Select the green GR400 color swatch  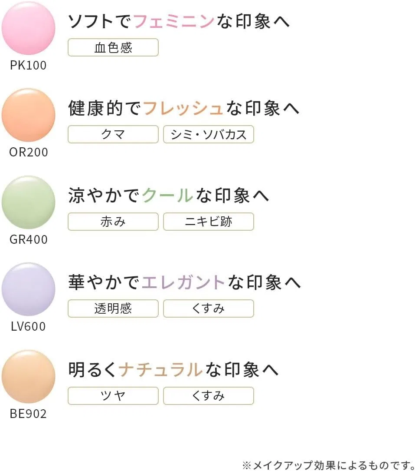[28, 202]
